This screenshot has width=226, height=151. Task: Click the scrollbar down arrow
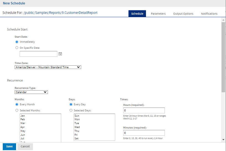[x=223, y=139]
